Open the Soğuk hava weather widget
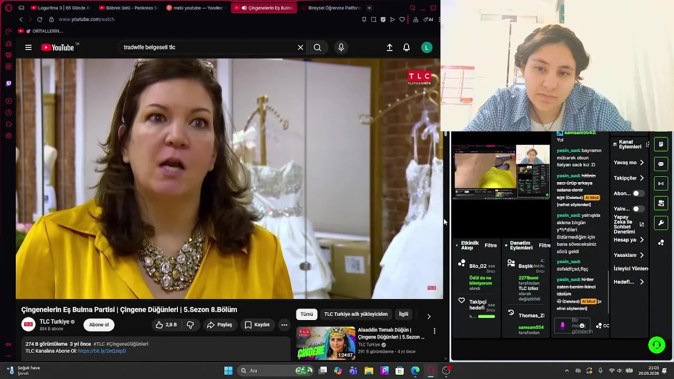 [x=24, y=371]
